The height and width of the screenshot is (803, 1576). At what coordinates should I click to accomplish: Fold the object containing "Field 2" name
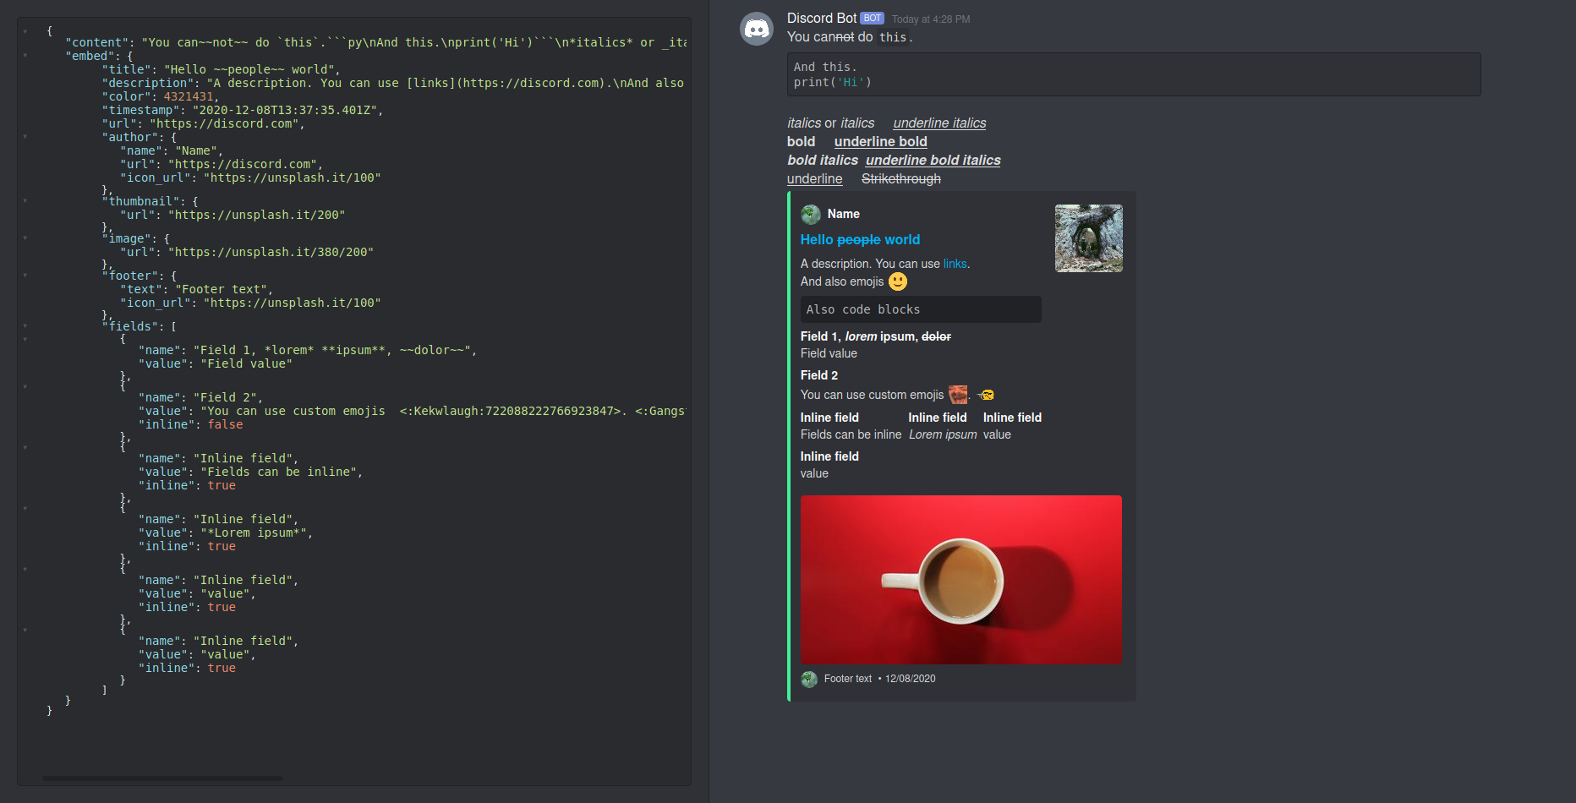[25, 387]
